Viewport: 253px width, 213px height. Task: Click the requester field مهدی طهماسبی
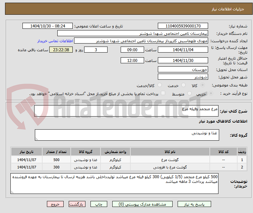[141, 41]
